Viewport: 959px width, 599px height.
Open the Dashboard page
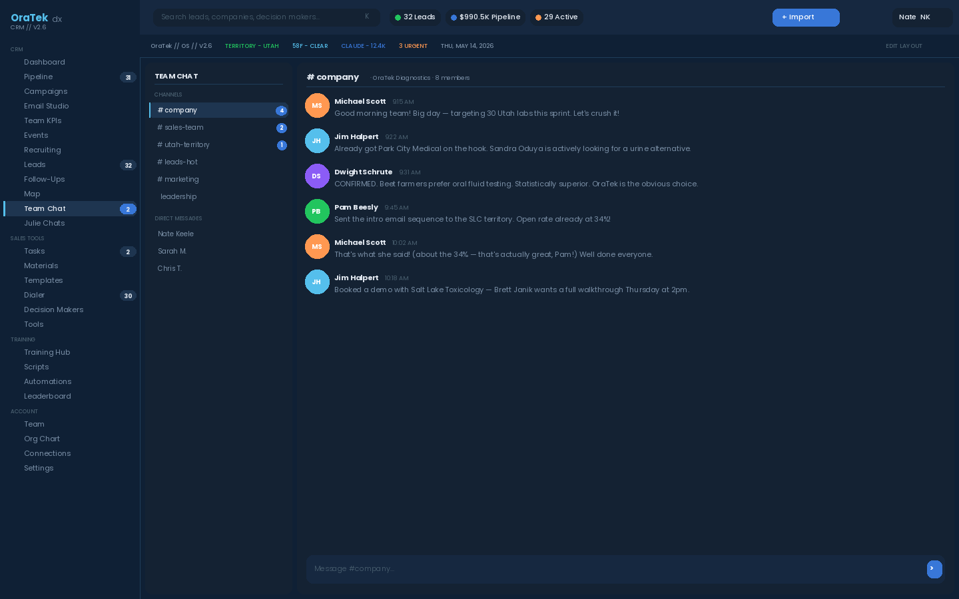click(x=70, y=63)
